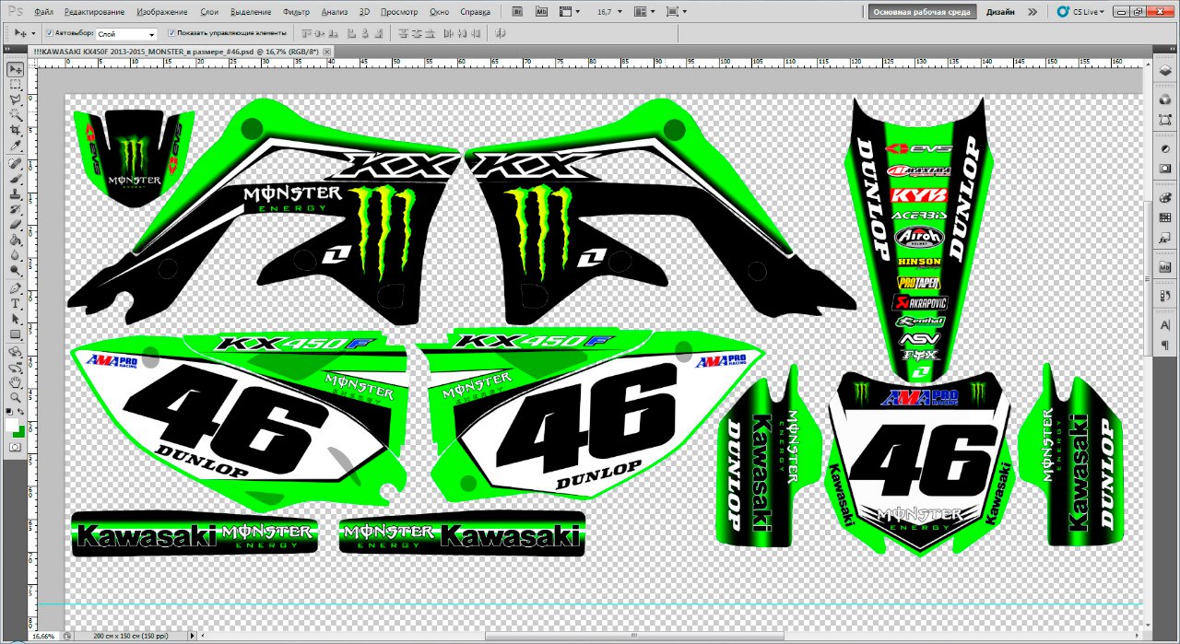
Task: Select the Brush tool
Action: (16, 179)
